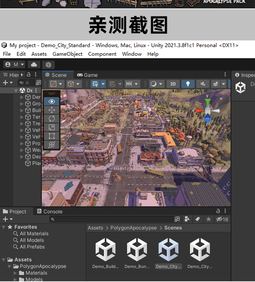Select the Transform tool
Image resolution: width=255 pixels, height=282 pixels.
(x=52, y=145)
